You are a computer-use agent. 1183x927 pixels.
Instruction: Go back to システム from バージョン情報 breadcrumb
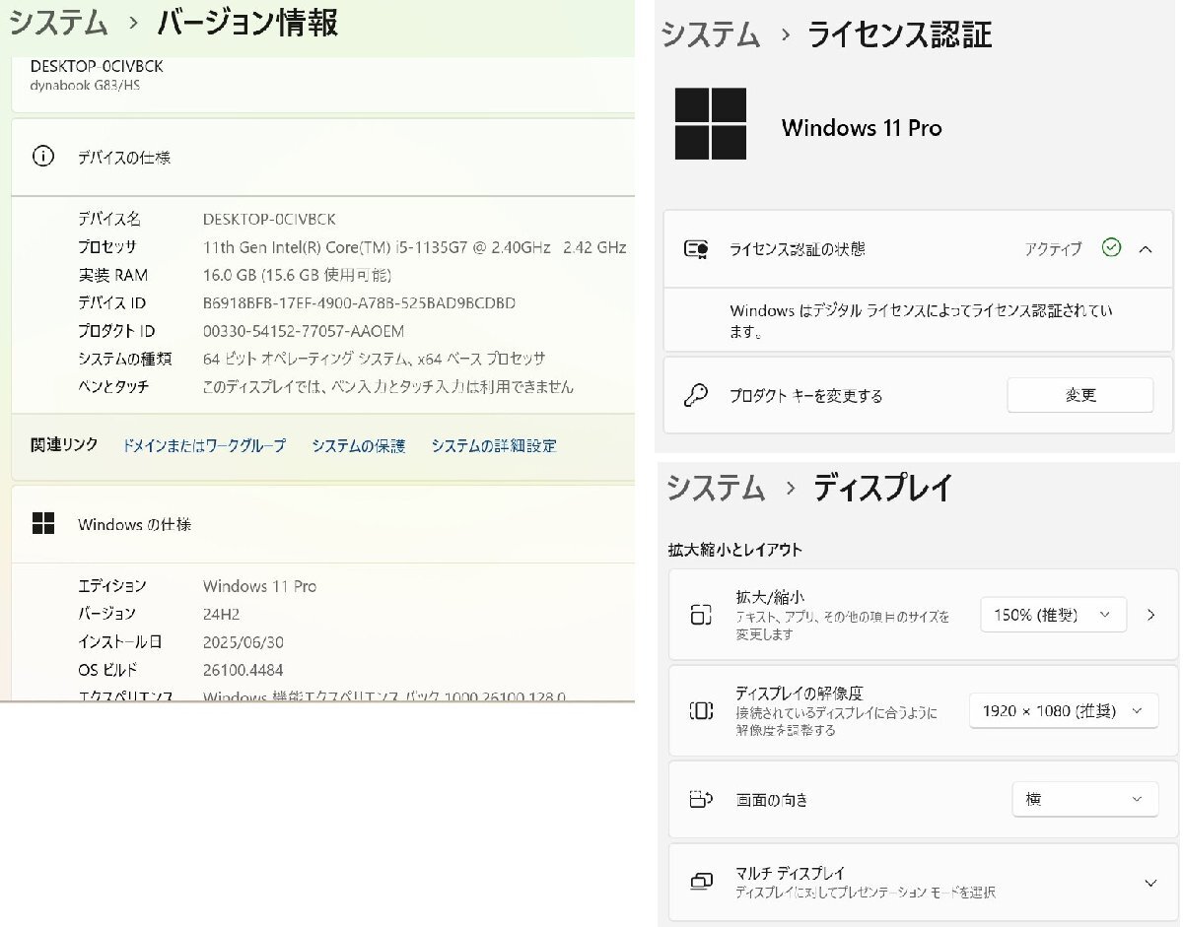57,22
